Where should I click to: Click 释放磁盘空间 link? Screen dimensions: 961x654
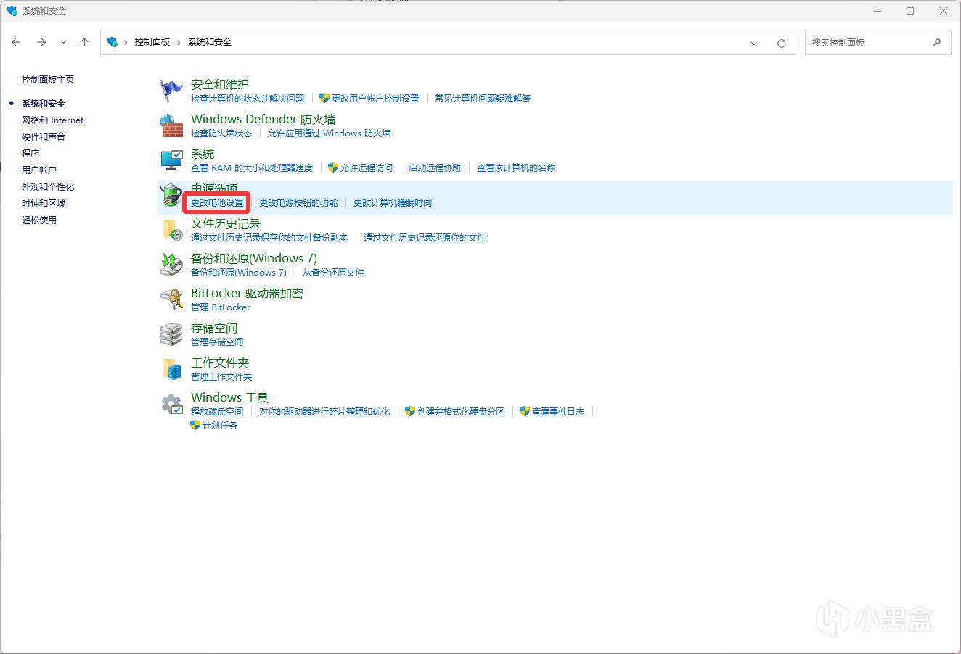point(217,412)
